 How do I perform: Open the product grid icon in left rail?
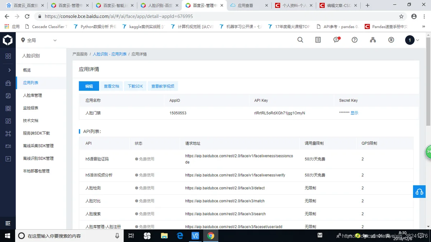point(8,56)
